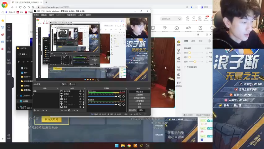This screenshot has height=149, width=264.
Task: Expand 此电脑 This PC node in file explorer
Action: (18, 101)
